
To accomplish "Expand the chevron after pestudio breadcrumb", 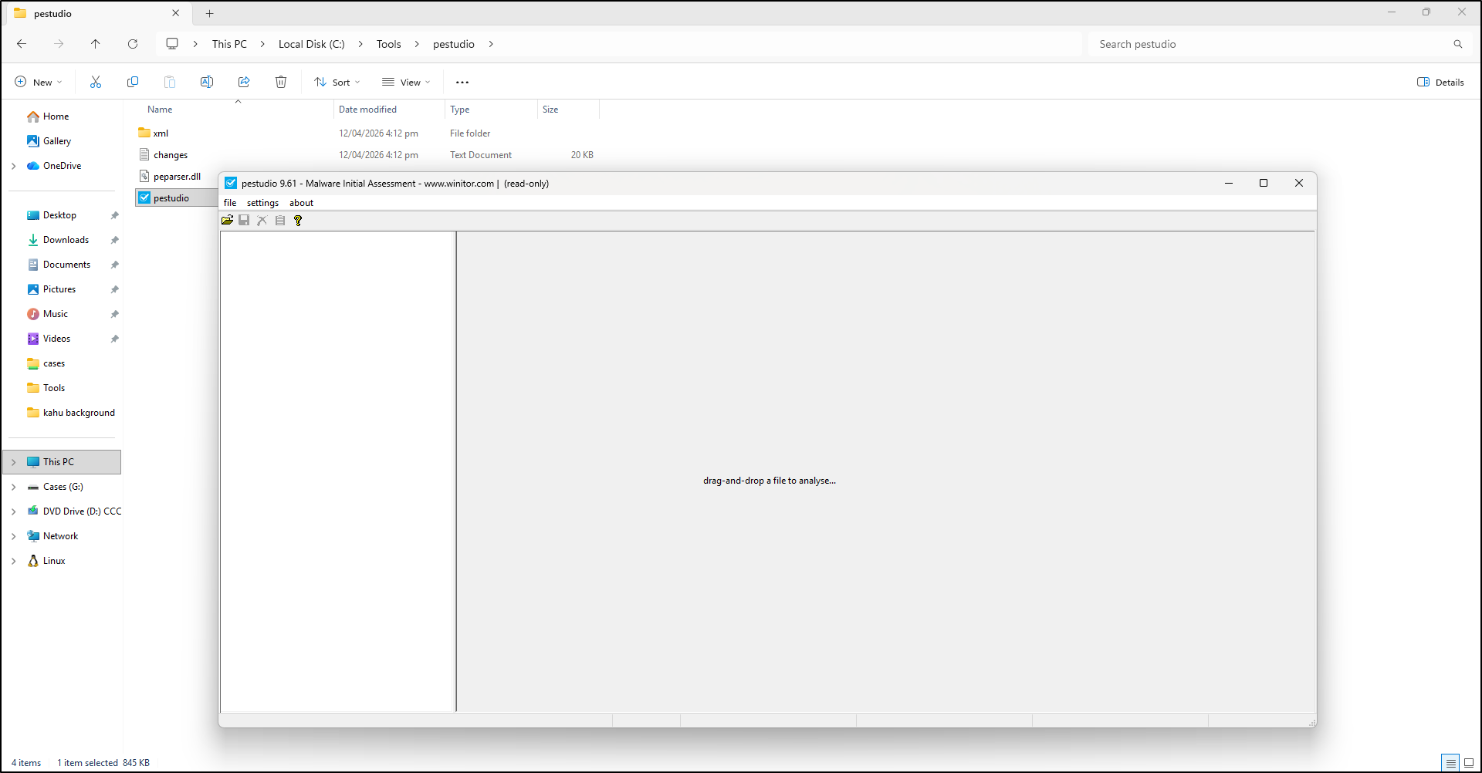I will click(491, 44).
